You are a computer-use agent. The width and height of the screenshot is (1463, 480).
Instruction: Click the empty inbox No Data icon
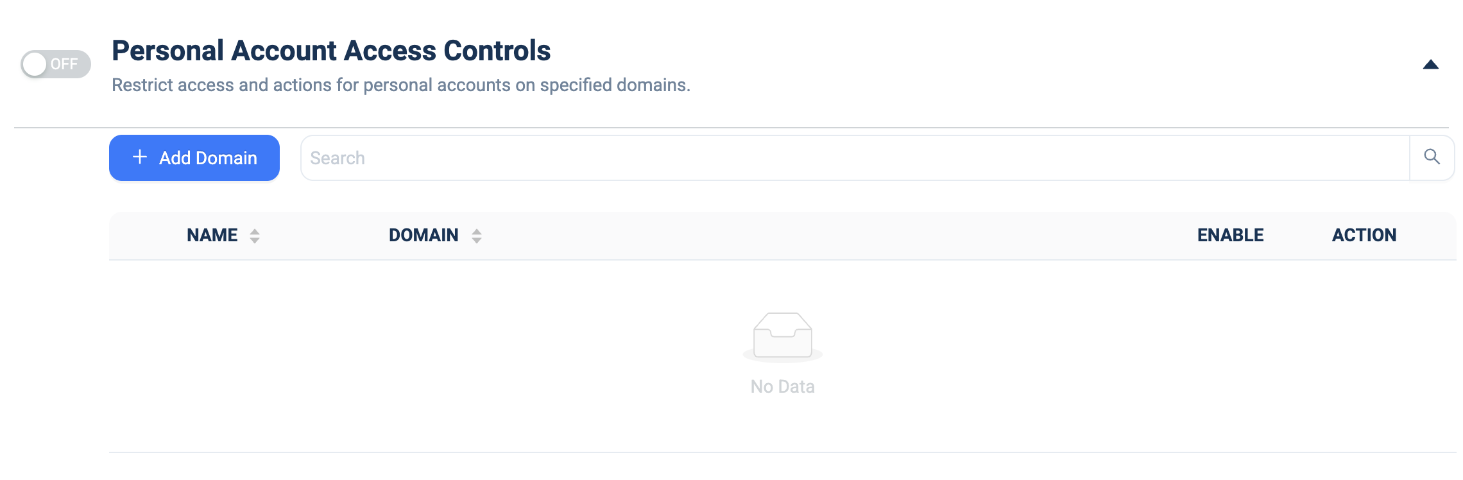coord(783,337)
